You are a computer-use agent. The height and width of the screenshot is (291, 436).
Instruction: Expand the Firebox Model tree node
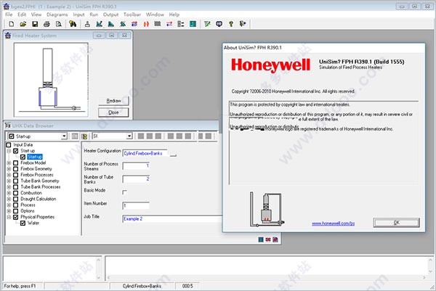9,163
